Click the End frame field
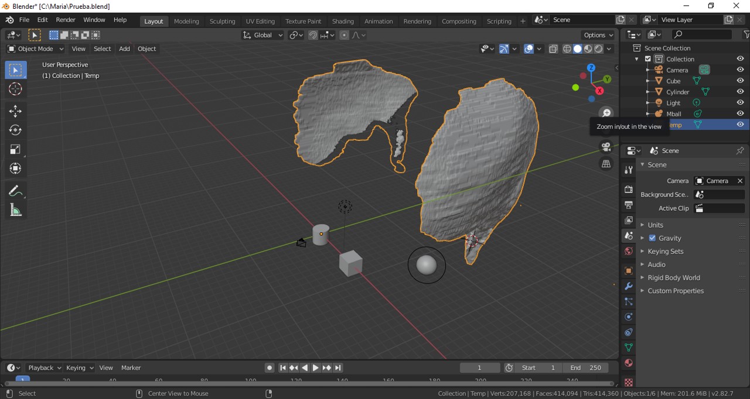The image size is (750, 399). 585,367
